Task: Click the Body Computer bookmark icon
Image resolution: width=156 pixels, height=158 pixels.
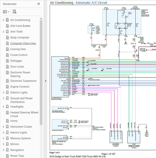Action: tap(8, 38)
